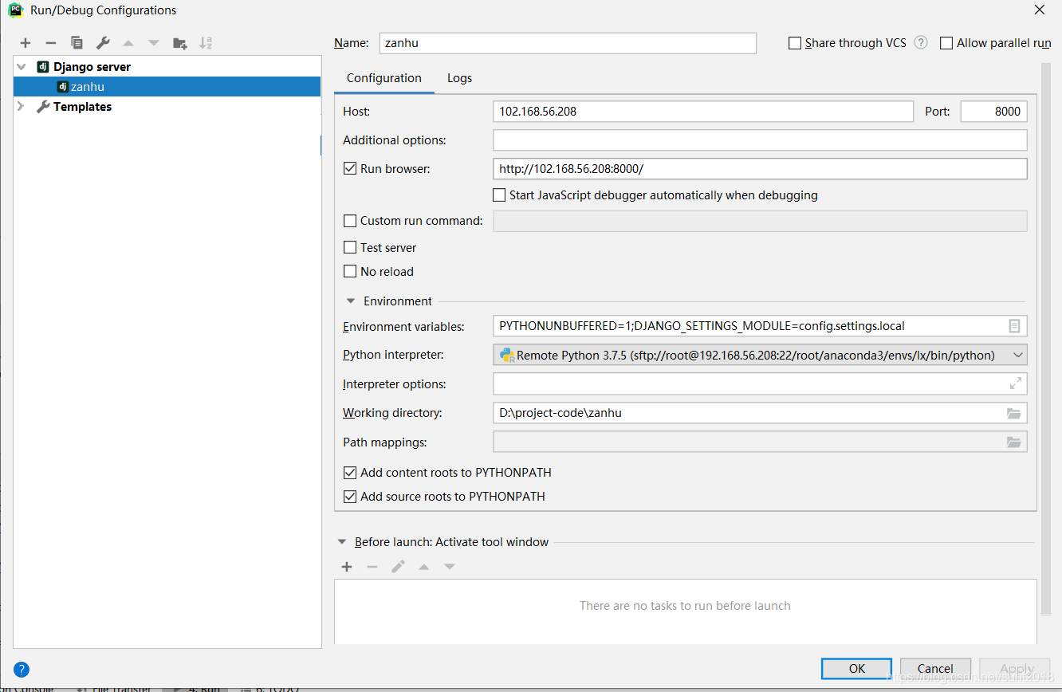Open dialog help with question mark button
Viewport: 1062px width, 692px height.
click(x=22, y=670)
